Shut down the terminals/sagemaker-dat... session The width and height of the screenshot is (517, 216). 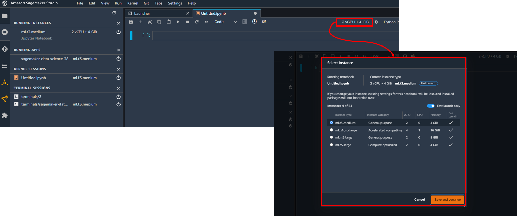coord(119,104)
